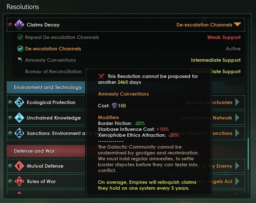The width and height of the screenshot is (256, 203).
Task: Select the Amnesty Conventions resolution row
Action: [50, 60]
